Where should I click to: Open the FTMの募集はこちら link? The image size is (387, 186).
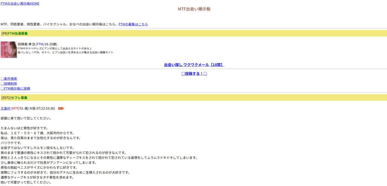(x=133, y=24)
